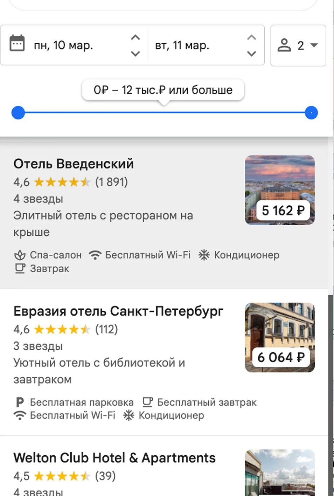The image size is (334, 496).
Task: Click the minimum price slider handle
Action: (18, 113)
